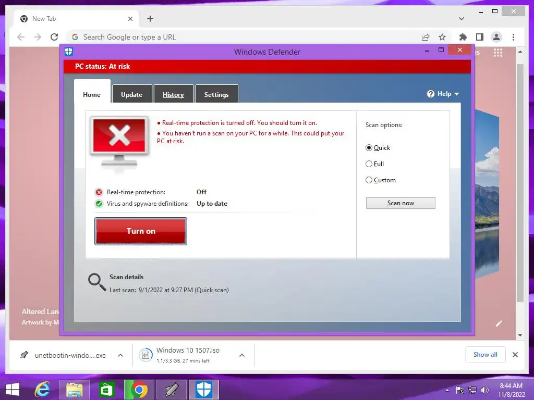Expand the Windows 10 iso download chevron
Image resolution: width=534 pixels, height=400 pixels.
coord(242,355)
